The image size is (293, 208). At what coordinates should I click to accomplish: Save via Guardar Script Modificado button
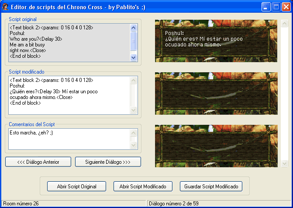(211, 187)
